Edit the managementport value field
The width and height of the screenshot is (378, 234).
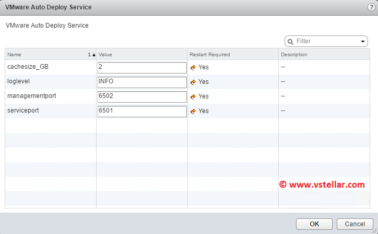point(141,96)
